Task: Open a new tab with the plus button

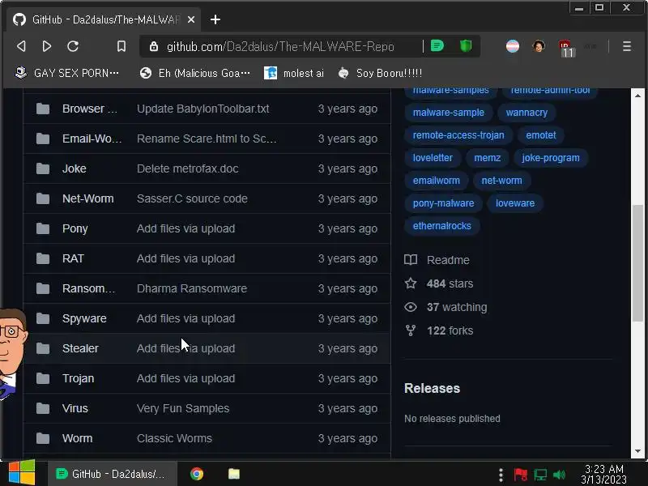Action: click(215, 19)
